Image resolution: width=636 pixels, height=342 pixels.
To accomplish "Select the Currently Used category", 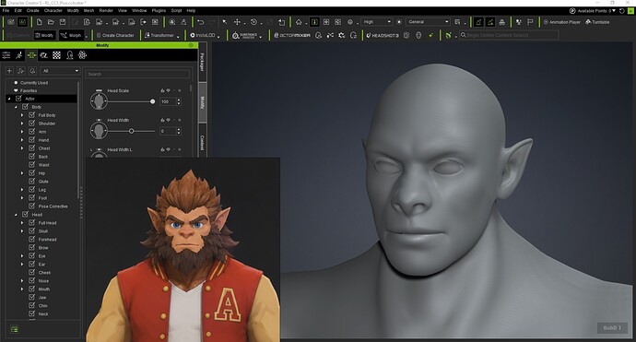I will [x=34, y=83].
